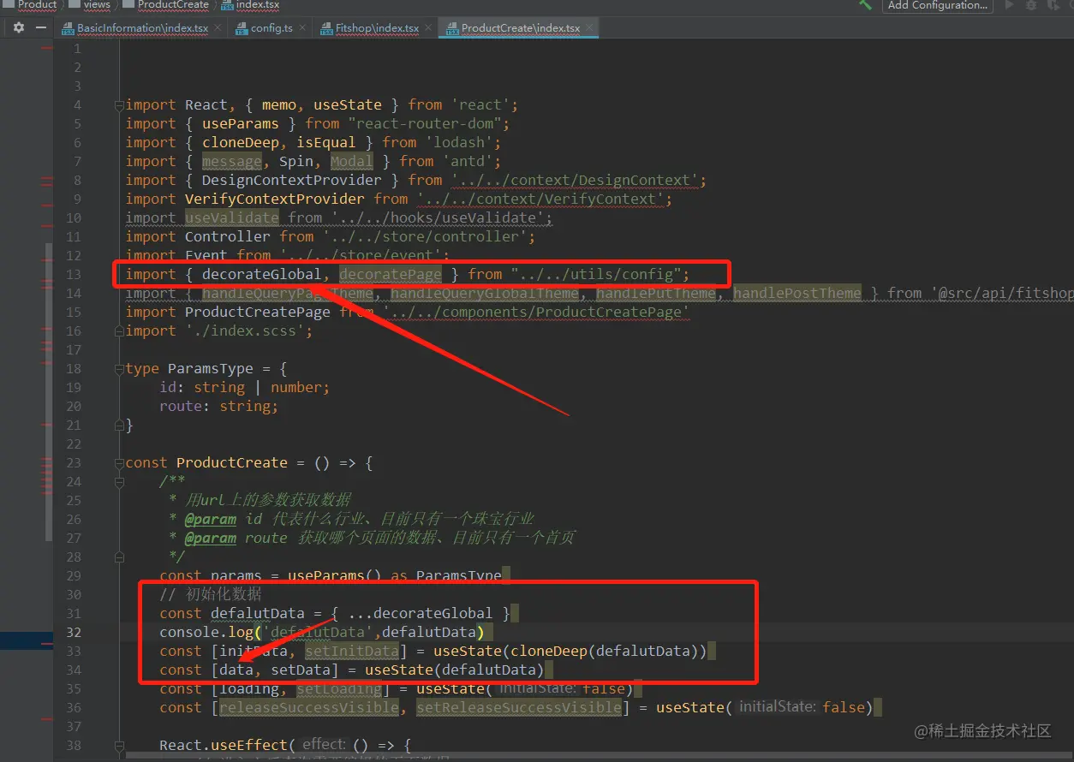Click 'useParams' in the line 5 import
1074x762 pixels.
[x=241, y=123]
